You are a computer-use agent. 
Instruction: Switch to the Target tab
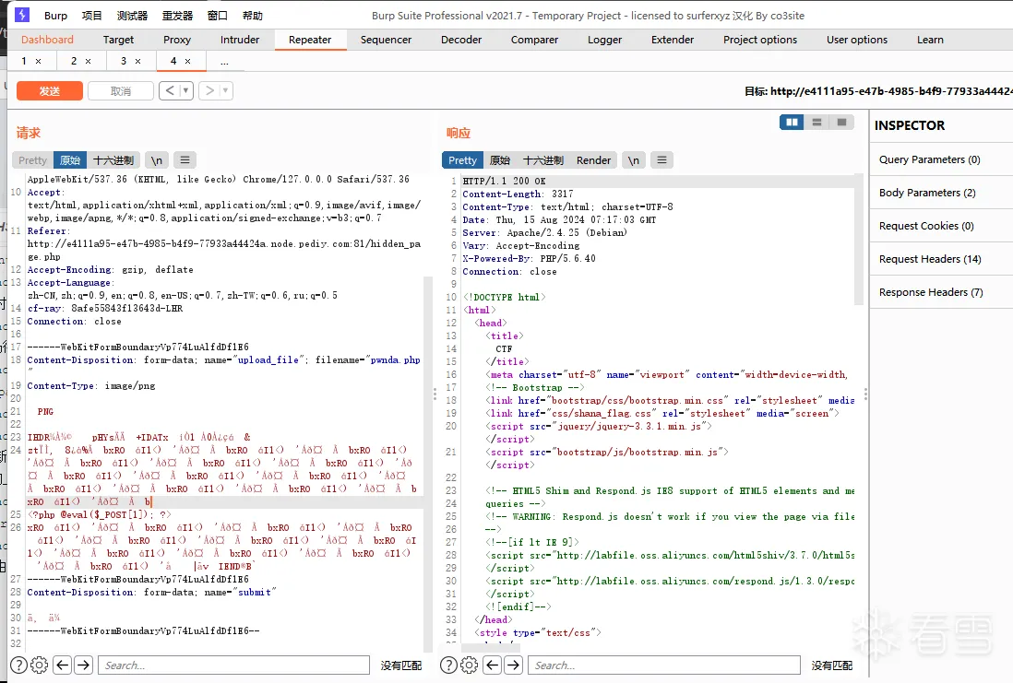tap(118, 40)
